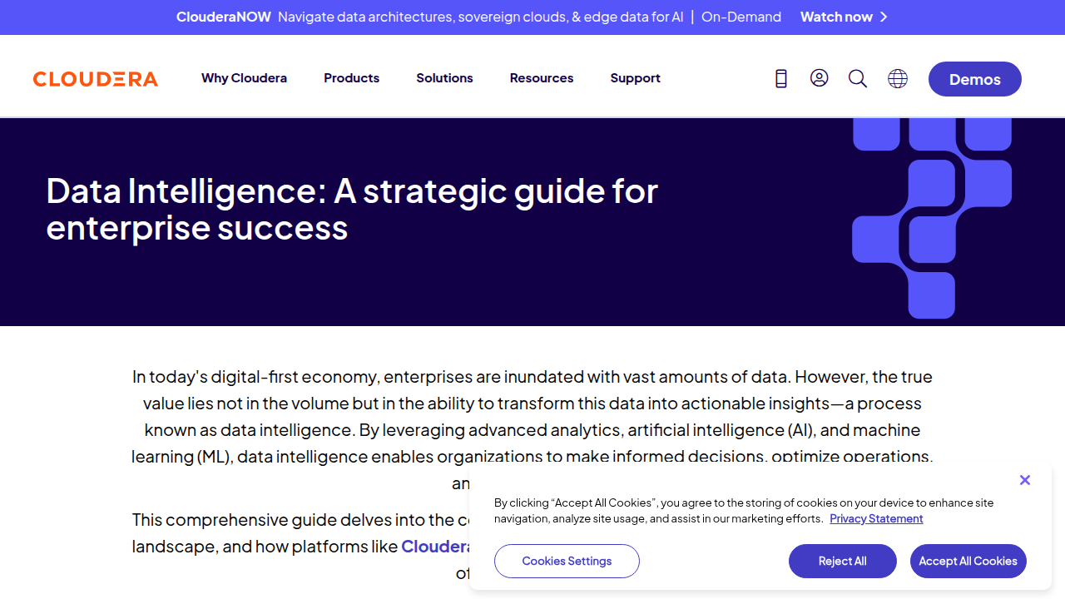Open the phone contact icon

(781, 78)
